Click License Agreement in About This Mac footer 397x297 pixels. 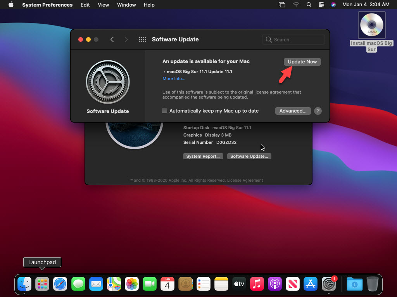tap(245, 180)
